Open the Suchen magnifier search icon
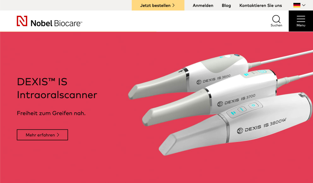This screenshot has height=183, width=313. [276, 19]
